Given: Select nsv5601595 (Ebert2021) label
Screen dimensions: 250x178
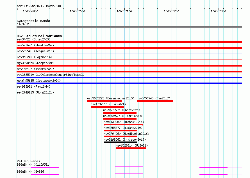Looking at the screenshot, I should click(x=122, y=110).
